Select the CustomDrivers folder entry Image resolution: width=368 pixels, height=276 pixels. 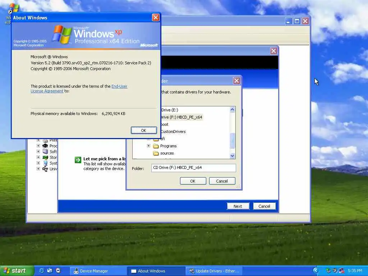coord(173,132)
